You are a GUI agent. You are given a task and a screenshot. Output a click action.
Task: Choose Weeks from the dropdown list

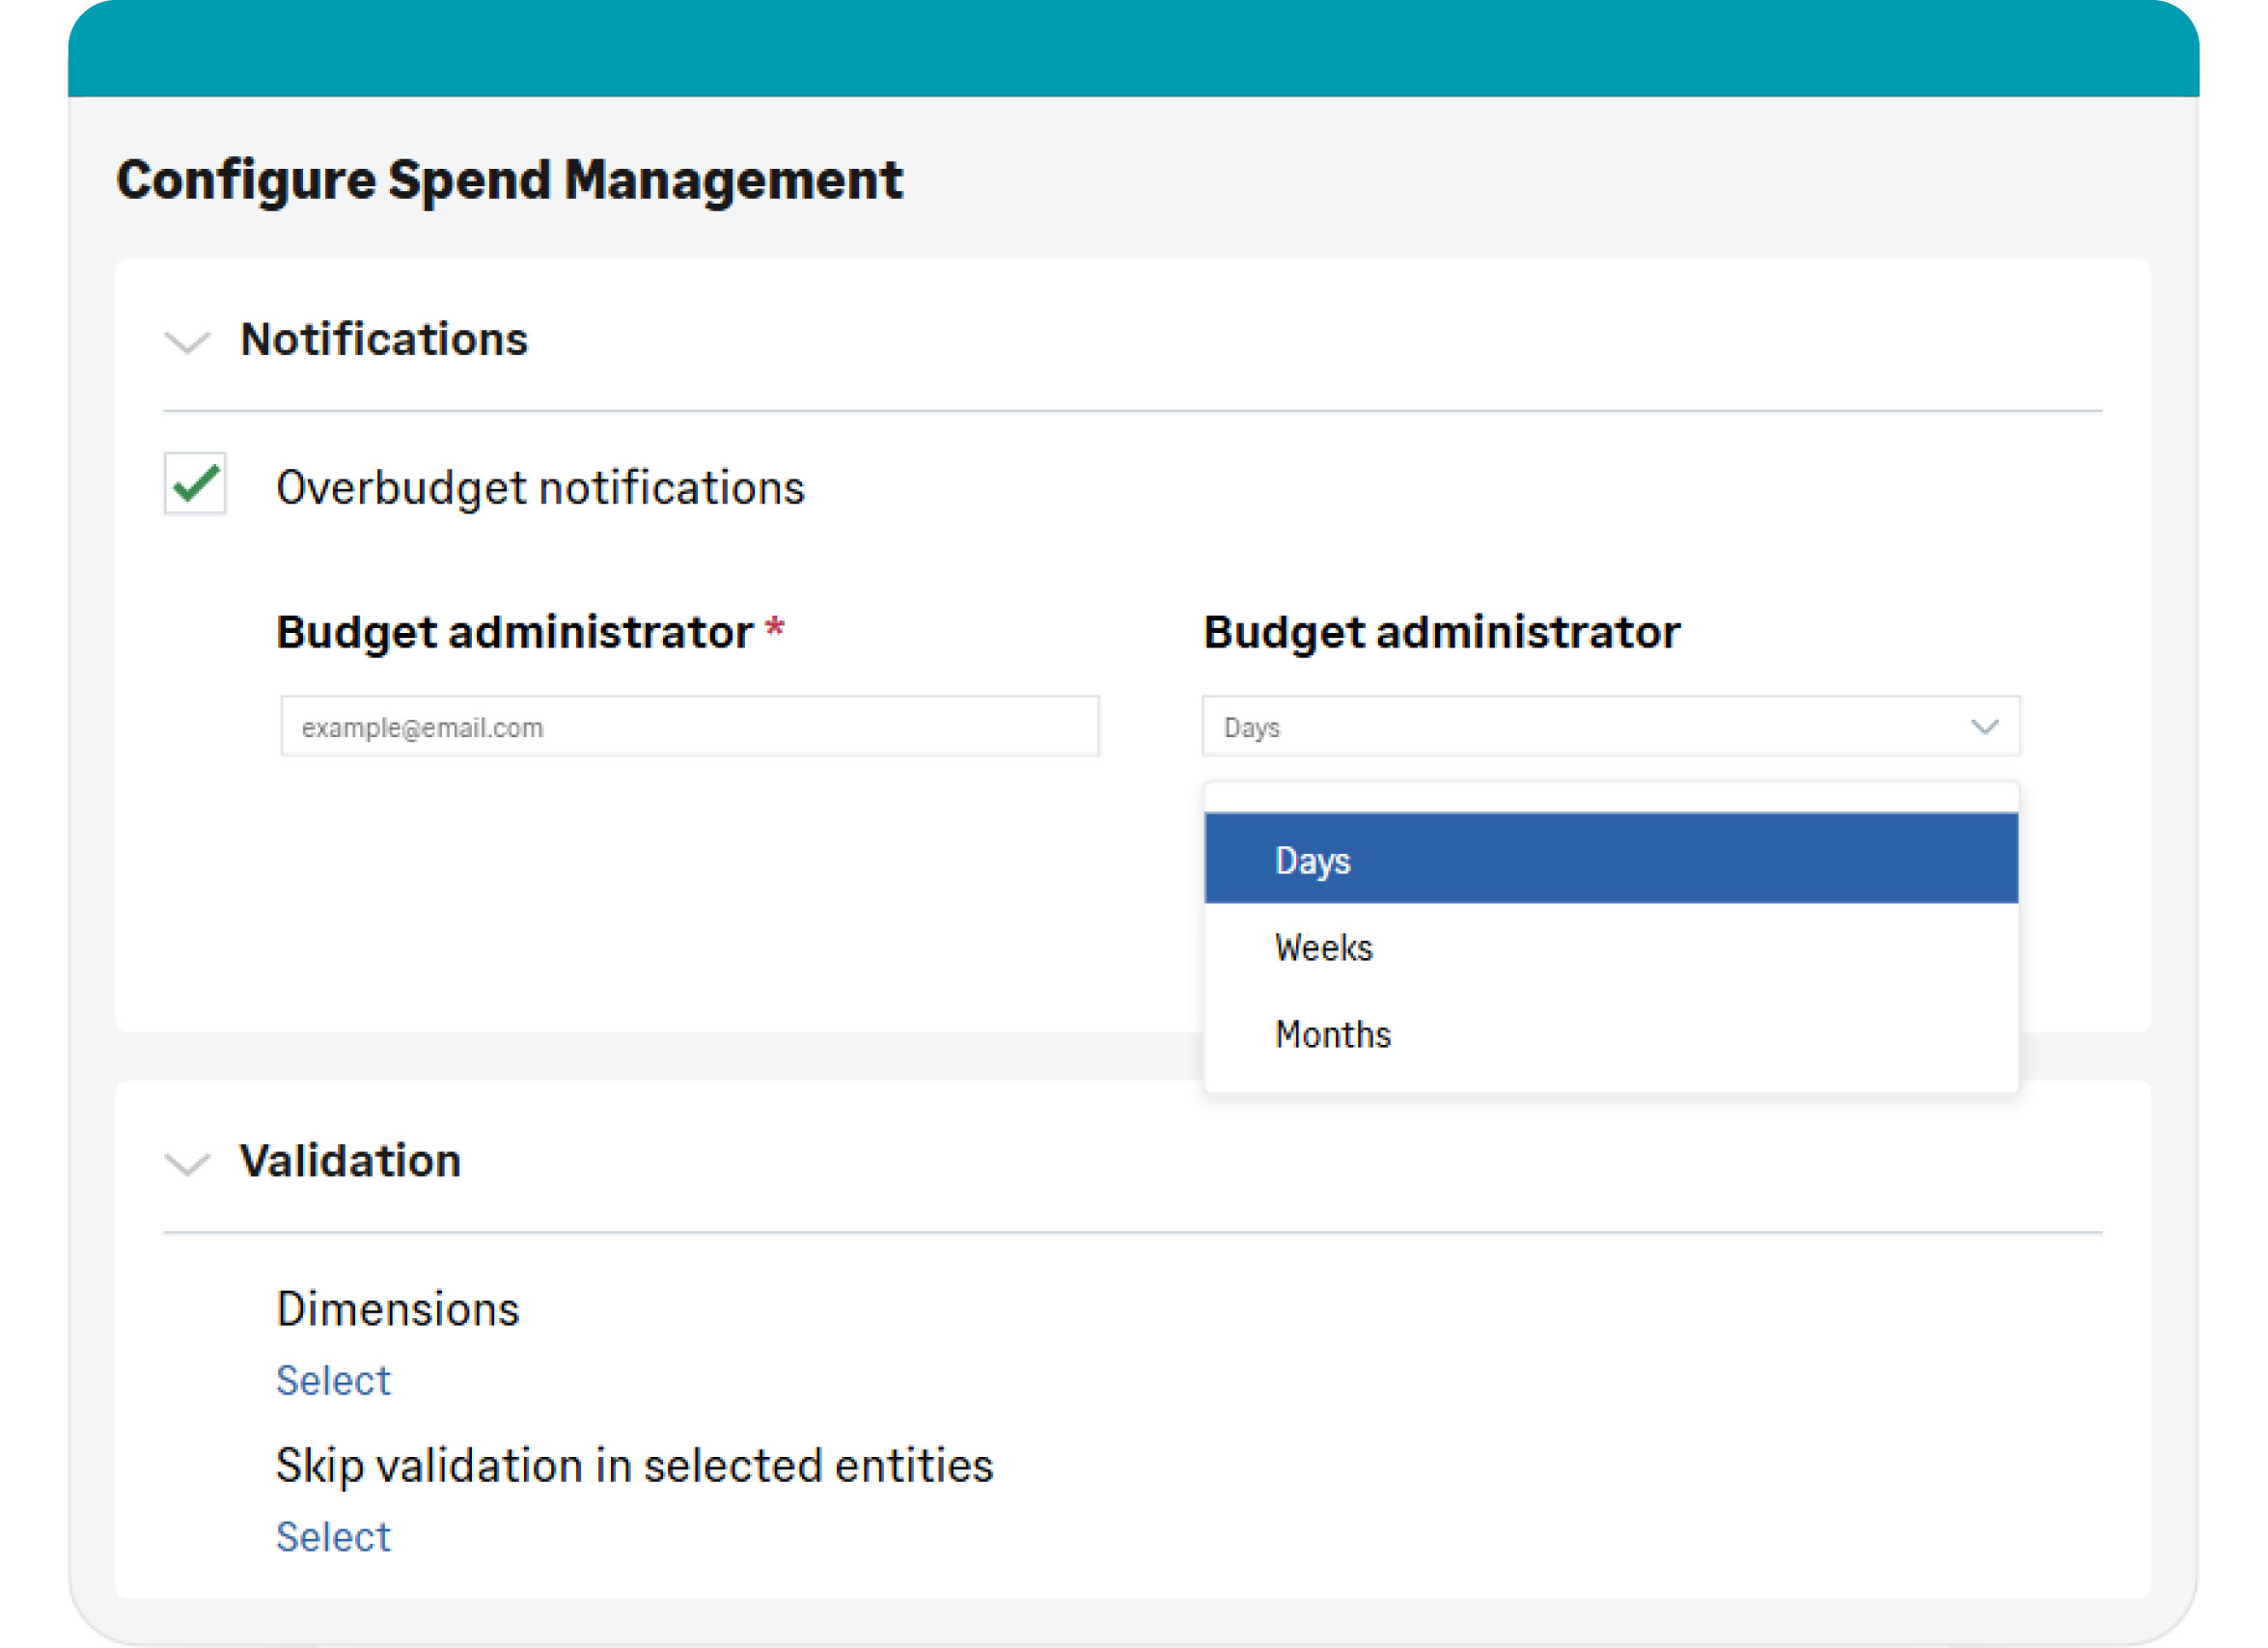[1610, 947]
